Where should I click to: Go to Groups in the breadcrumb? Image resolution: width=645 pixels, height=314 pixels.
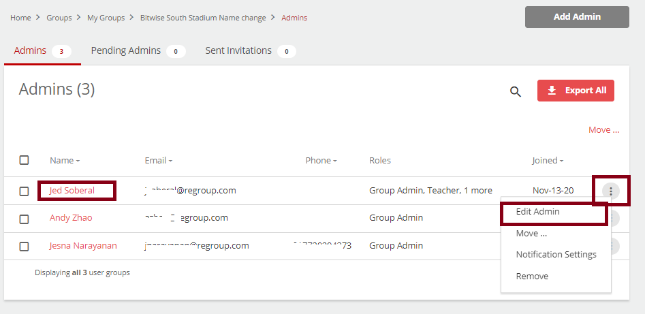click(59, 18)
